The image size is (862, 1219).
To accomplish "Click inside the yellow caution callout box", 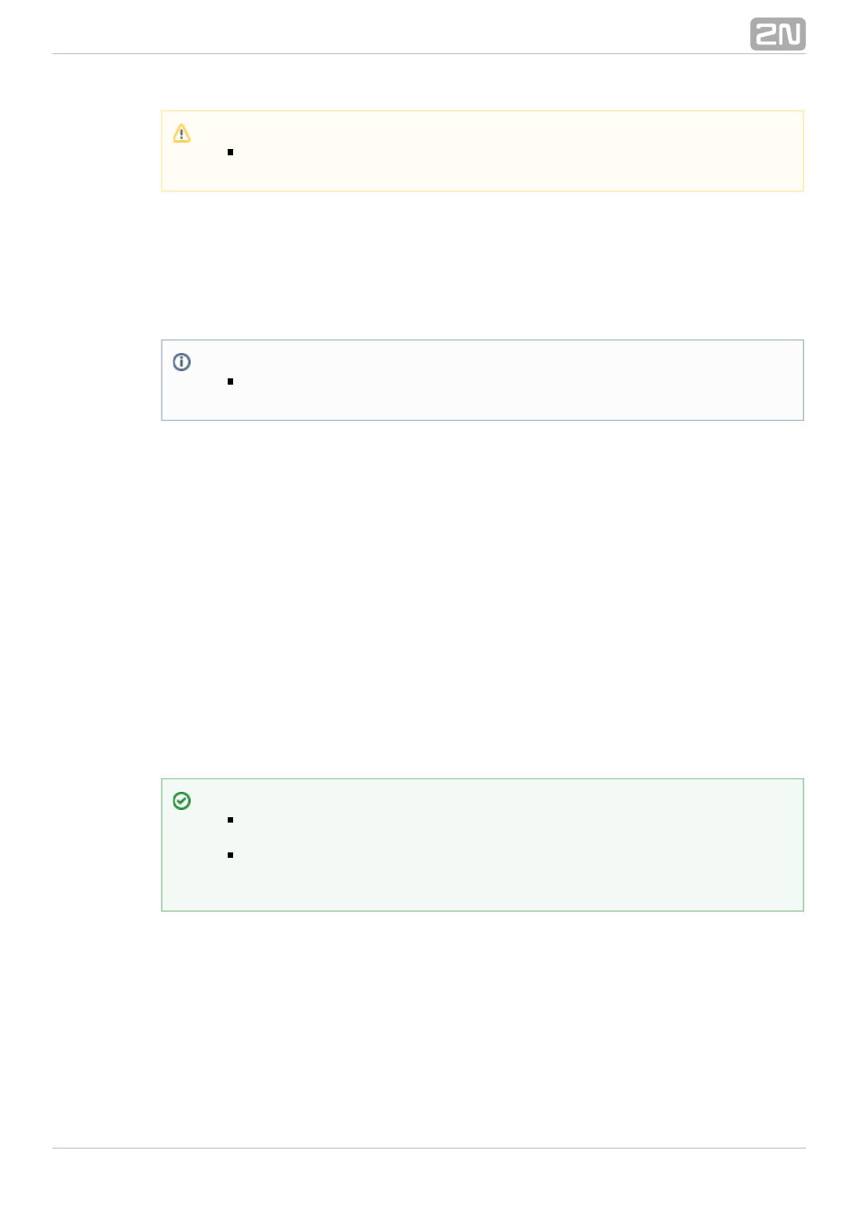I will point(483,151).
